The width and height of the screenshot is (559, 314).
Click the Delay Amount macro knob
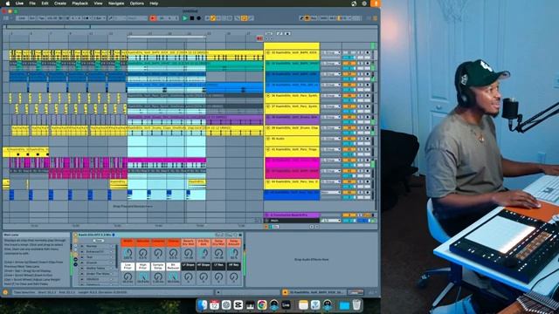[234, 254]
